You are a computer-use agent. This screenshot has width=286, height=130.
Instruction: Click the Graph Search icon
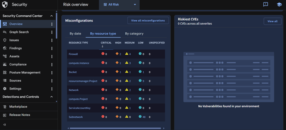[5, 32]
